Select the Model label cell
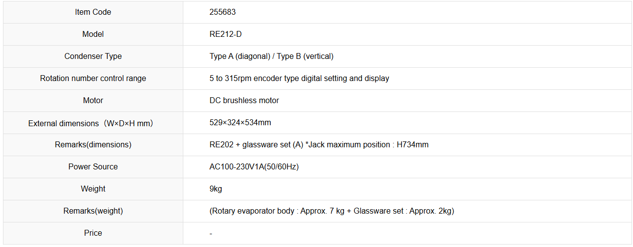 click(93, 34)
